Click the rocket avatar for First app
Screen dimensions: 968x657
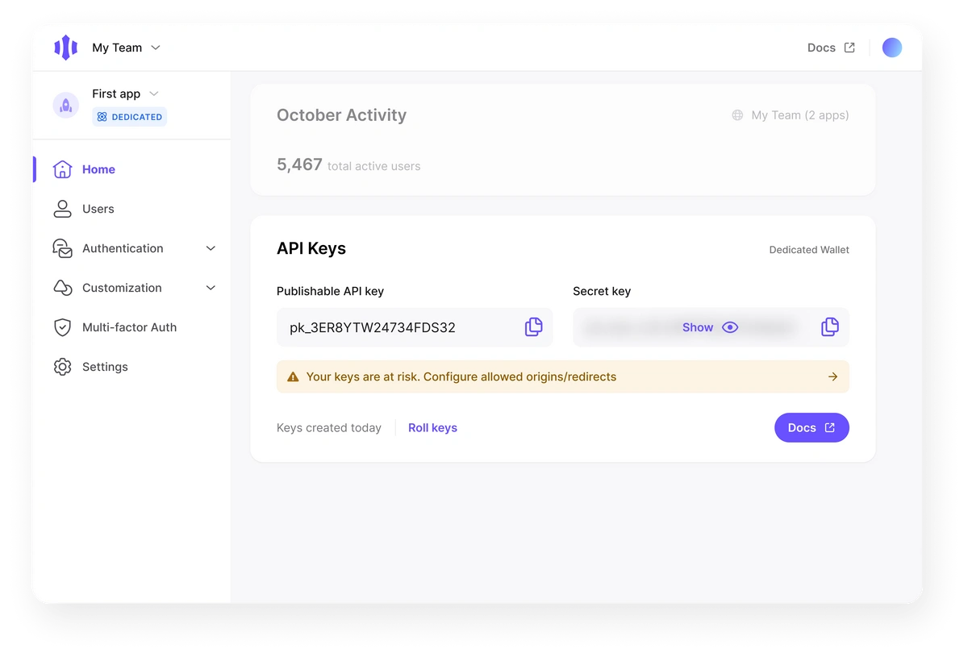click(x=65, y=105)
